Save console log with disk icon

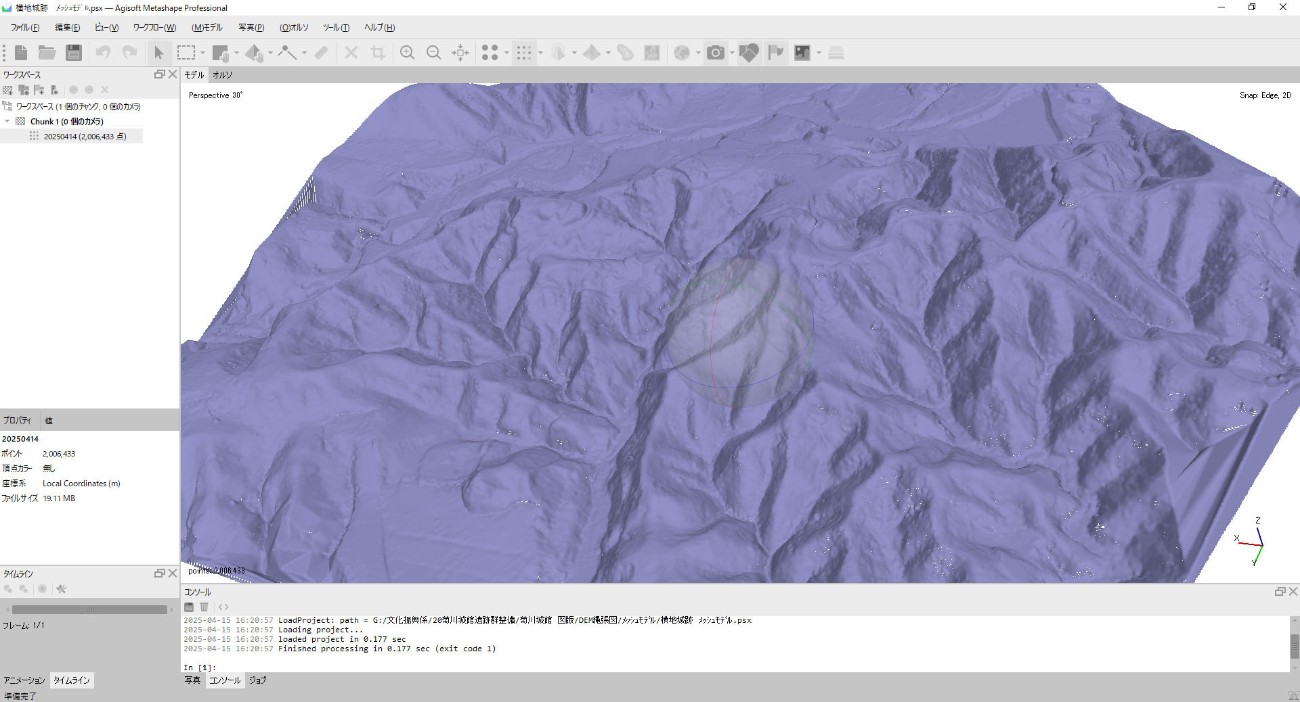(x=189, y=607)
